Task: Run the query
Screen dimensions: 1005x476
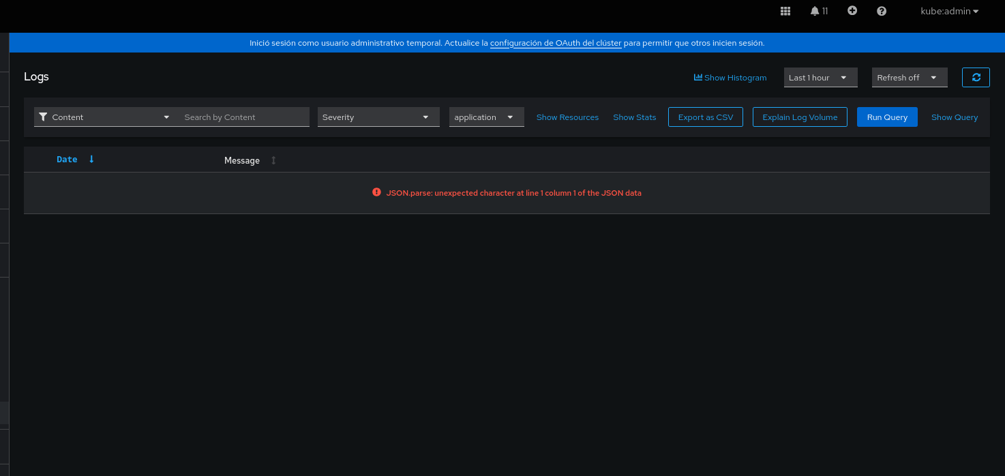Action: pyautogui.click(x=887, y=117)
